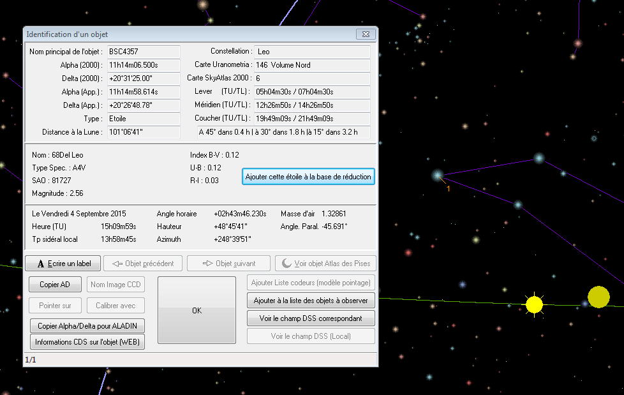Click the Constellation field showing Leo
Viewport: 624px width, 395px height.
[x=311, y=51]
